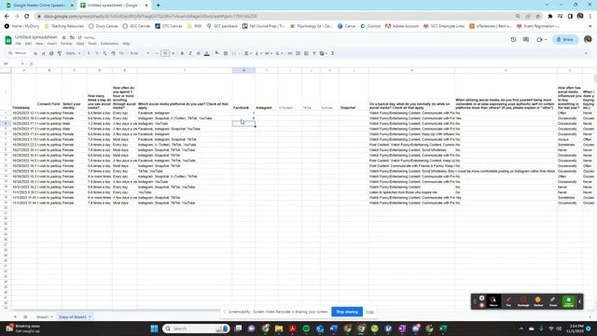Open the Help menu
The width and height of the screenshot is (597, 336).
[126, 44]
